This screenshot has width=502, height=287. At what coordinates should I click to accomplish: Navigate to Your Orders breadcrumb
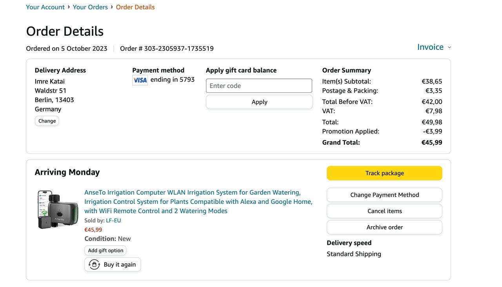[90, 7]
